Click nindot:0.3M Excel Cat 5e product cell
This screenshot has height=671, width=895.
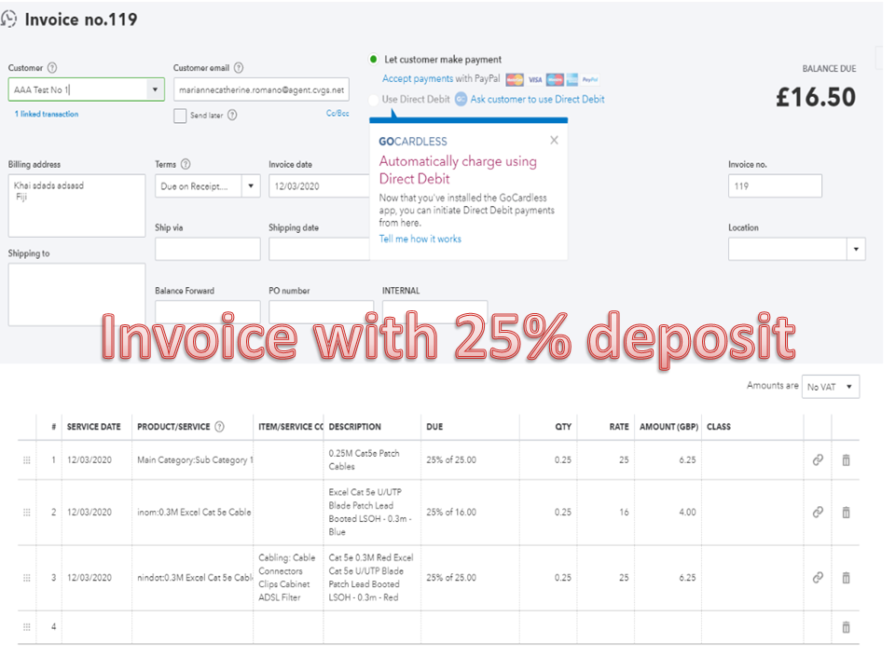coord(193,578)
